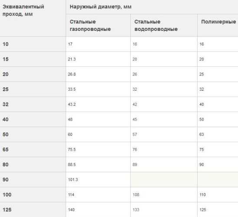Screen dimensions: 238x217
Task: Select the cell with value 26.8
Action: pos(98,74)
